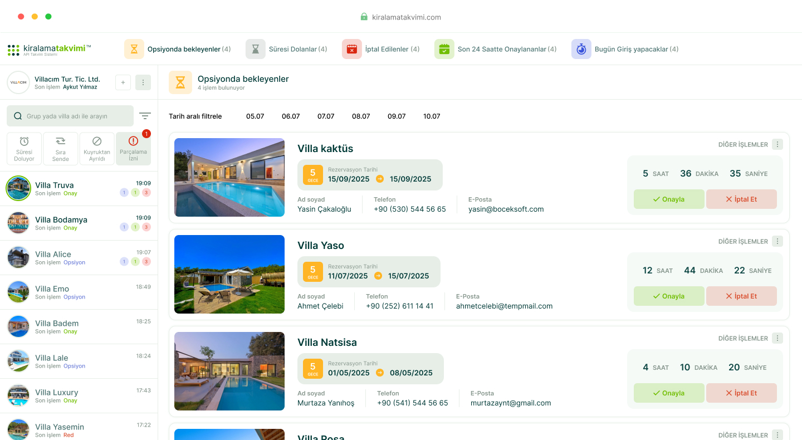Enable the Kuyruktan Ayrıldı filter
Image resolution: width=802 pixels, height=440 pixels.
click(x=97, y=149)
